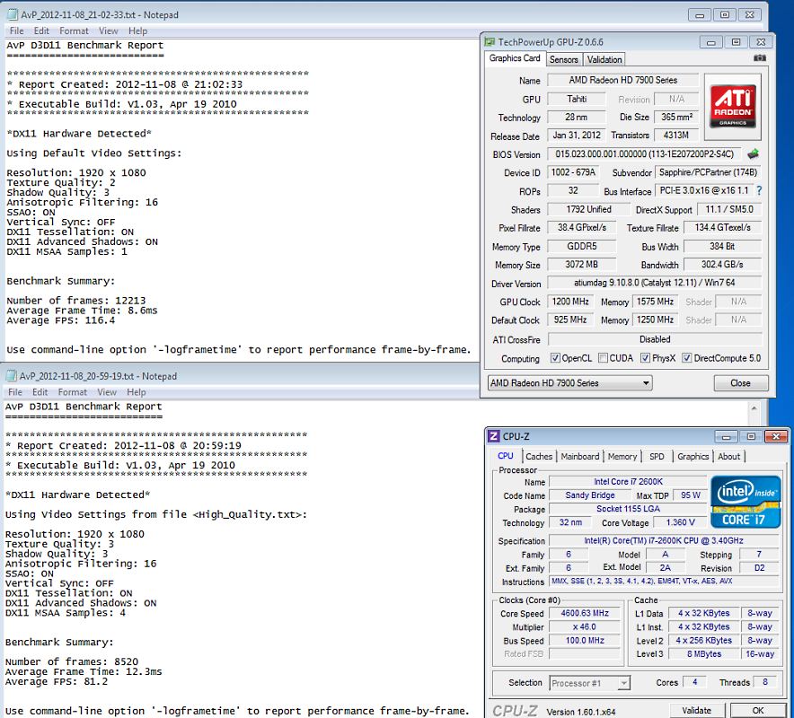Select the Graphics Card tab in GPU-Z

coord(515,58)
